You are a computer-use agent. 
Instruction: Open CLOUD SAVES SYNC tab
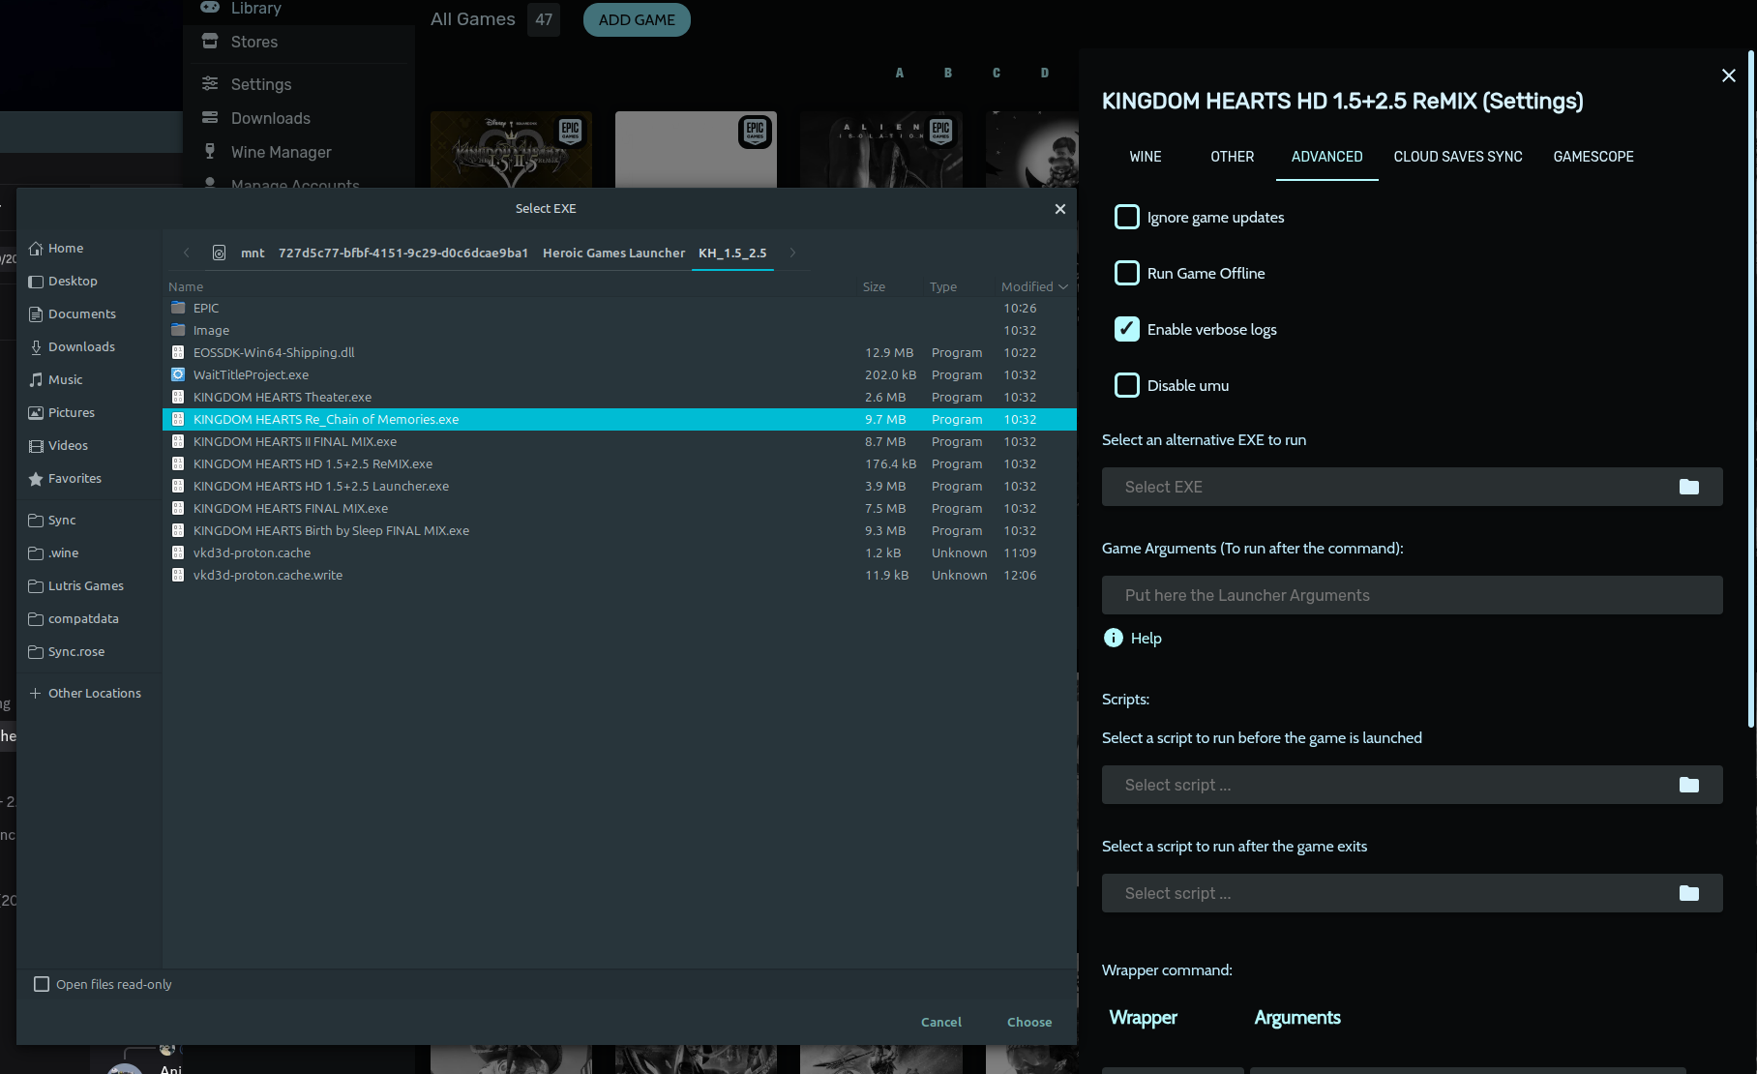click(x=1458, y=157)
